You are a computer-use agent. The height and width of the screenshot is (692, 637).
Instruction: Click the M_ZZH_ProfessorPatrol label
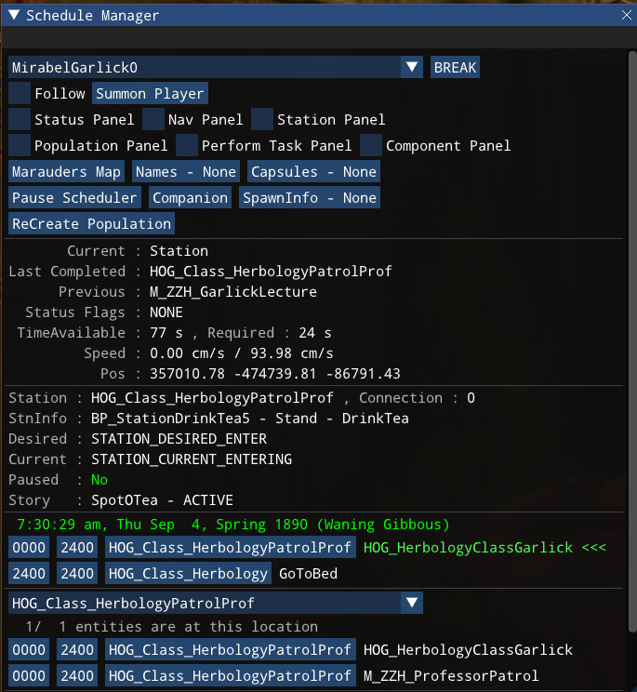[451, 675]
